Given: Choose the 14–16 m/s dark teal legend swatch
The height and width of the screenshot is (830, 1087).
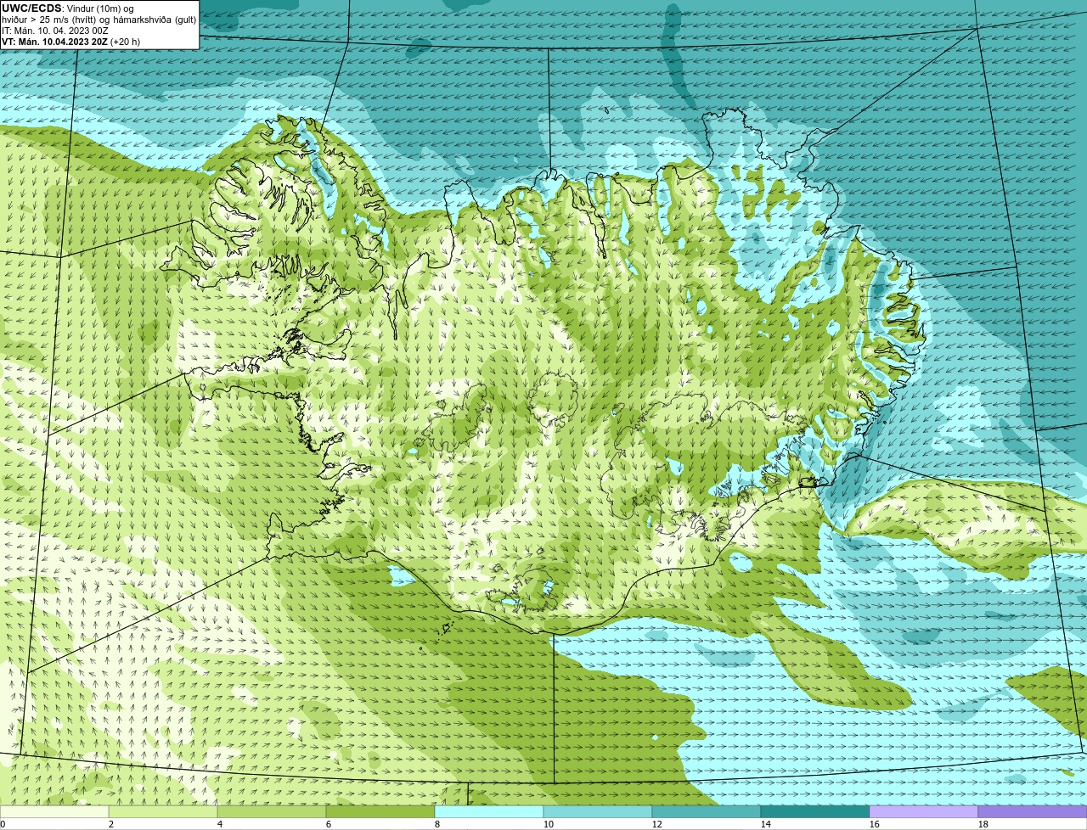Looking at the screenshot, I should 815,812.
